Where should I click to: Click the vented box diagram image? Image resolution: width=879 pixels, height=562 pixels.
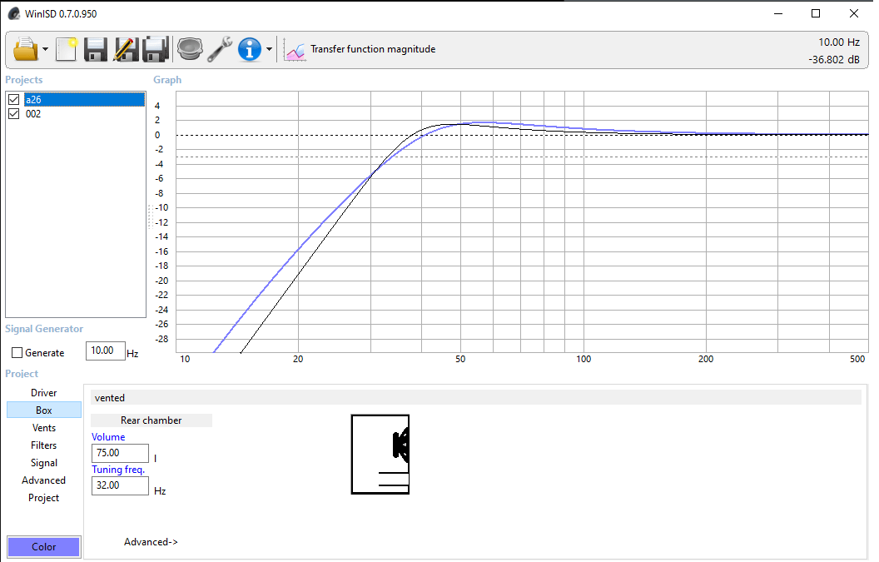pos(380,455)
